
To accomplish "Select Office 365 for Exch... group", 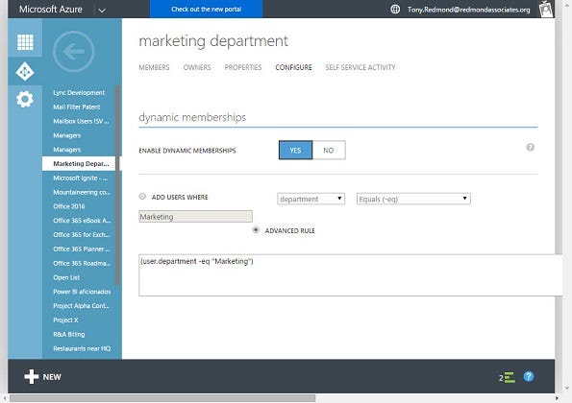I will click(82, 235).
